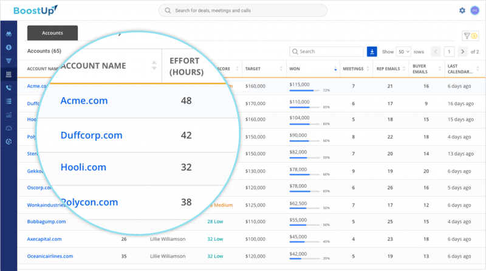The image size is (486, 271).
Task: Download the accounts table
Action: (372, 52)
